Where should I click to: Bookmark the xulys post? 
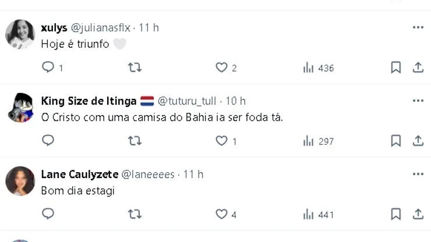click(395, 67)
